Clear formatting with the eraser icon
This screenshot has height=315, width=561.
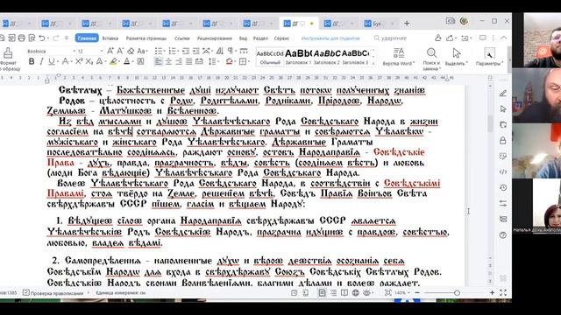tap(131, 51)
